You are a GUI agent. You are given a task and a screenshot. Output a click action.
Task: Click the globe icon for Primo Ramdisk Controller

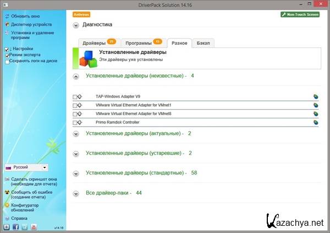[316, 122]
